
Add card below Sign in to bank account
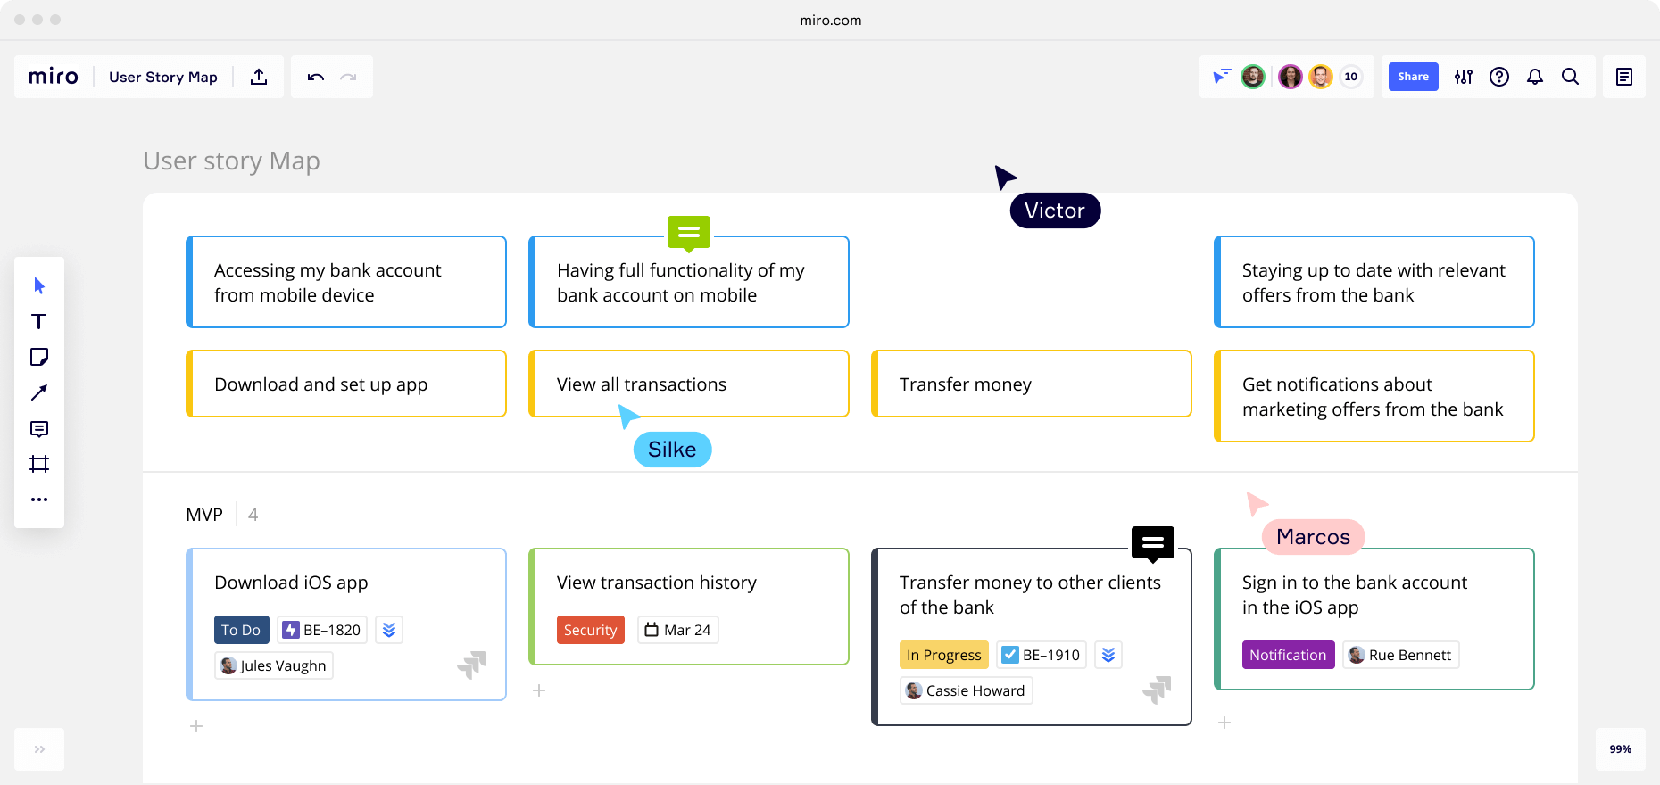[1224, 723]
